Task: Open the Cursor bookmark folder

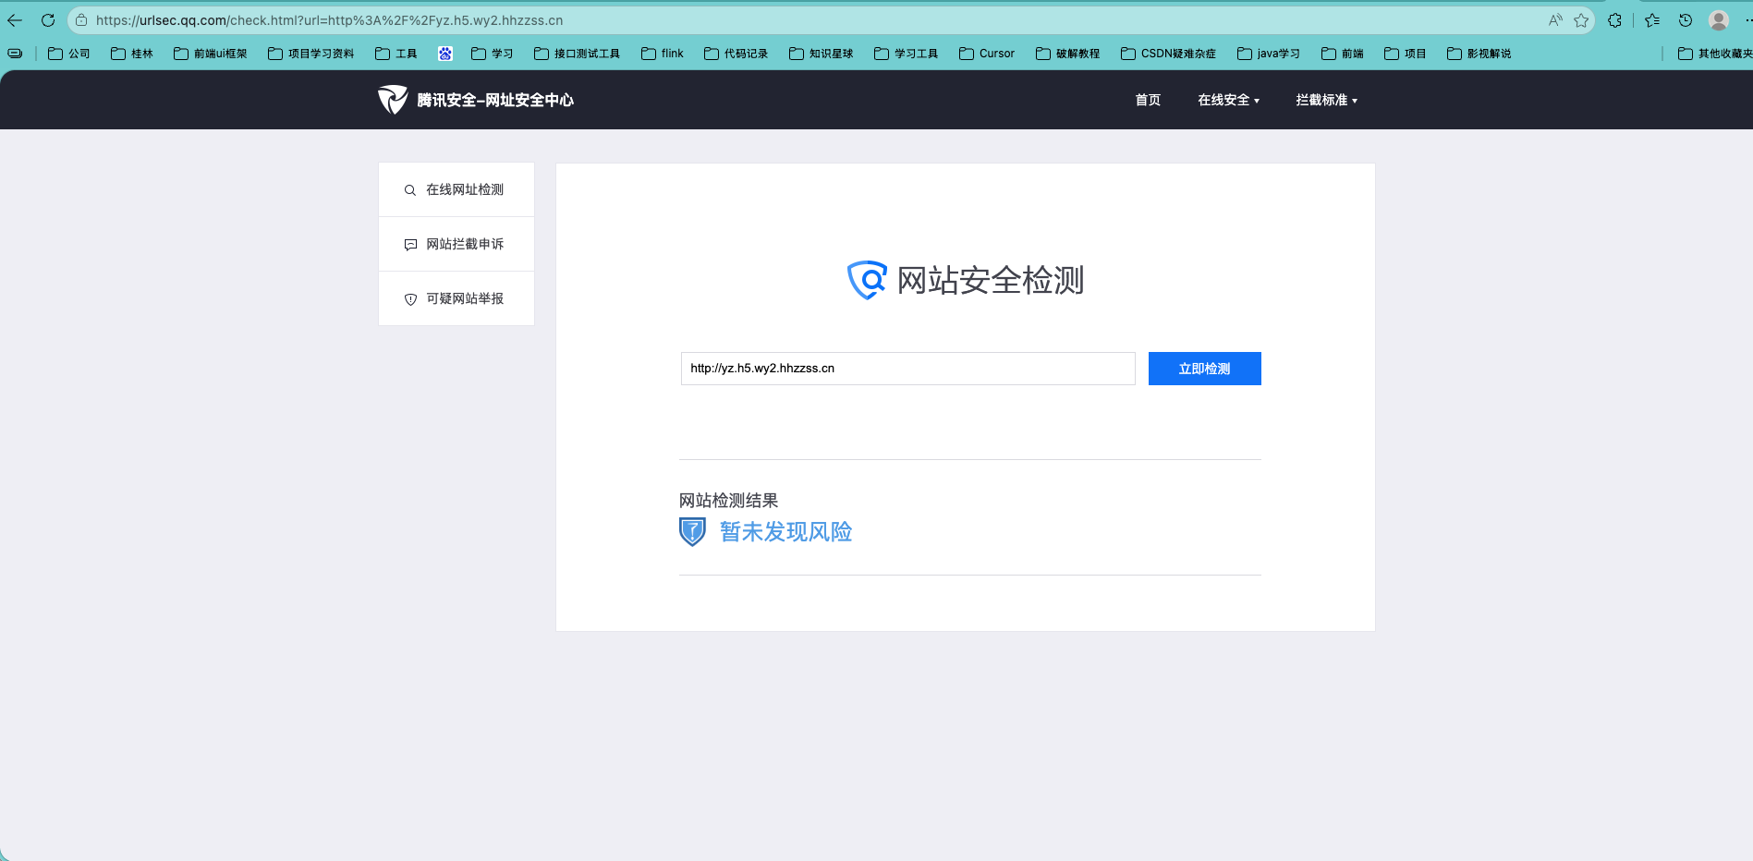Action: coord(987,54)
